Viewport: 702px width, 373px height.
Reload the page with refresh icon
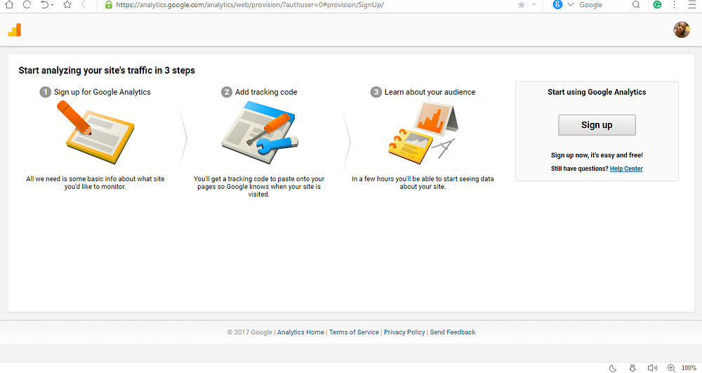coord(27,4)
